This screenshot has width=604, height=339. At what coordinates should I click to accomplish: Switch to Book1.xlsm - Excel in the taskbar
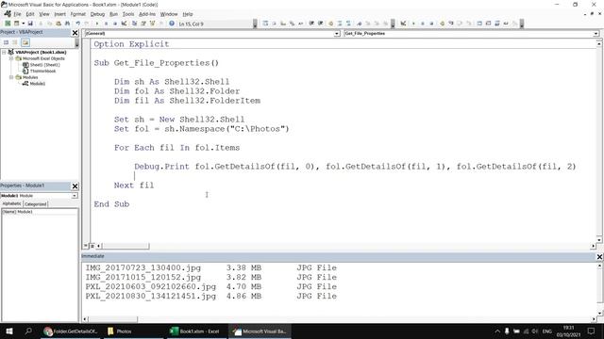point(195,331)
